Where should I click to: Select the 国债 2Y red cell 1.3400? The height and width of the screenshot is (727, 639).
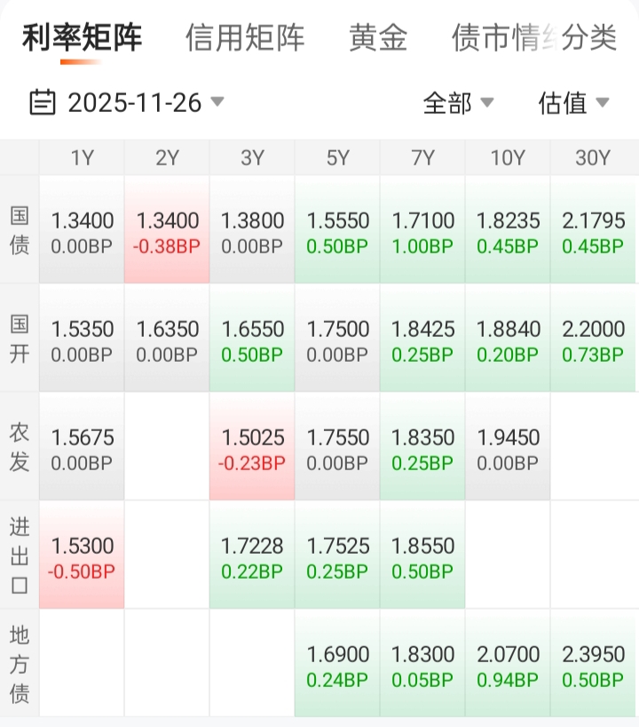click(167, 231)
